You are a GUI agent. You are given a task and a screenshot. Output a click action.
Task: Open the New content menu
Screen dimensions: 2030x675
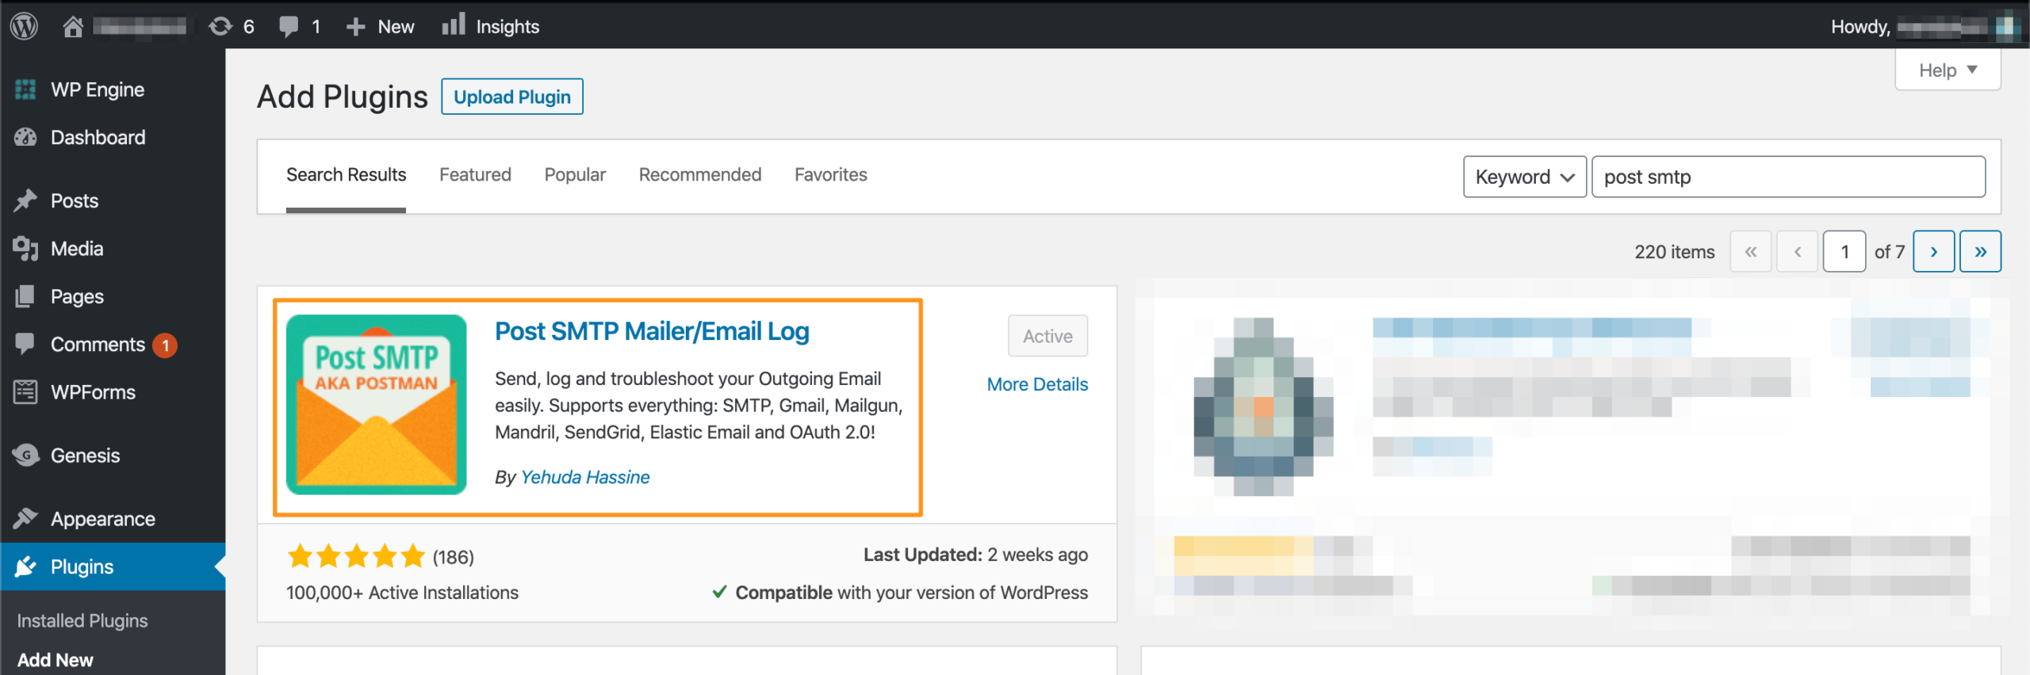click(x=381, y=26)
